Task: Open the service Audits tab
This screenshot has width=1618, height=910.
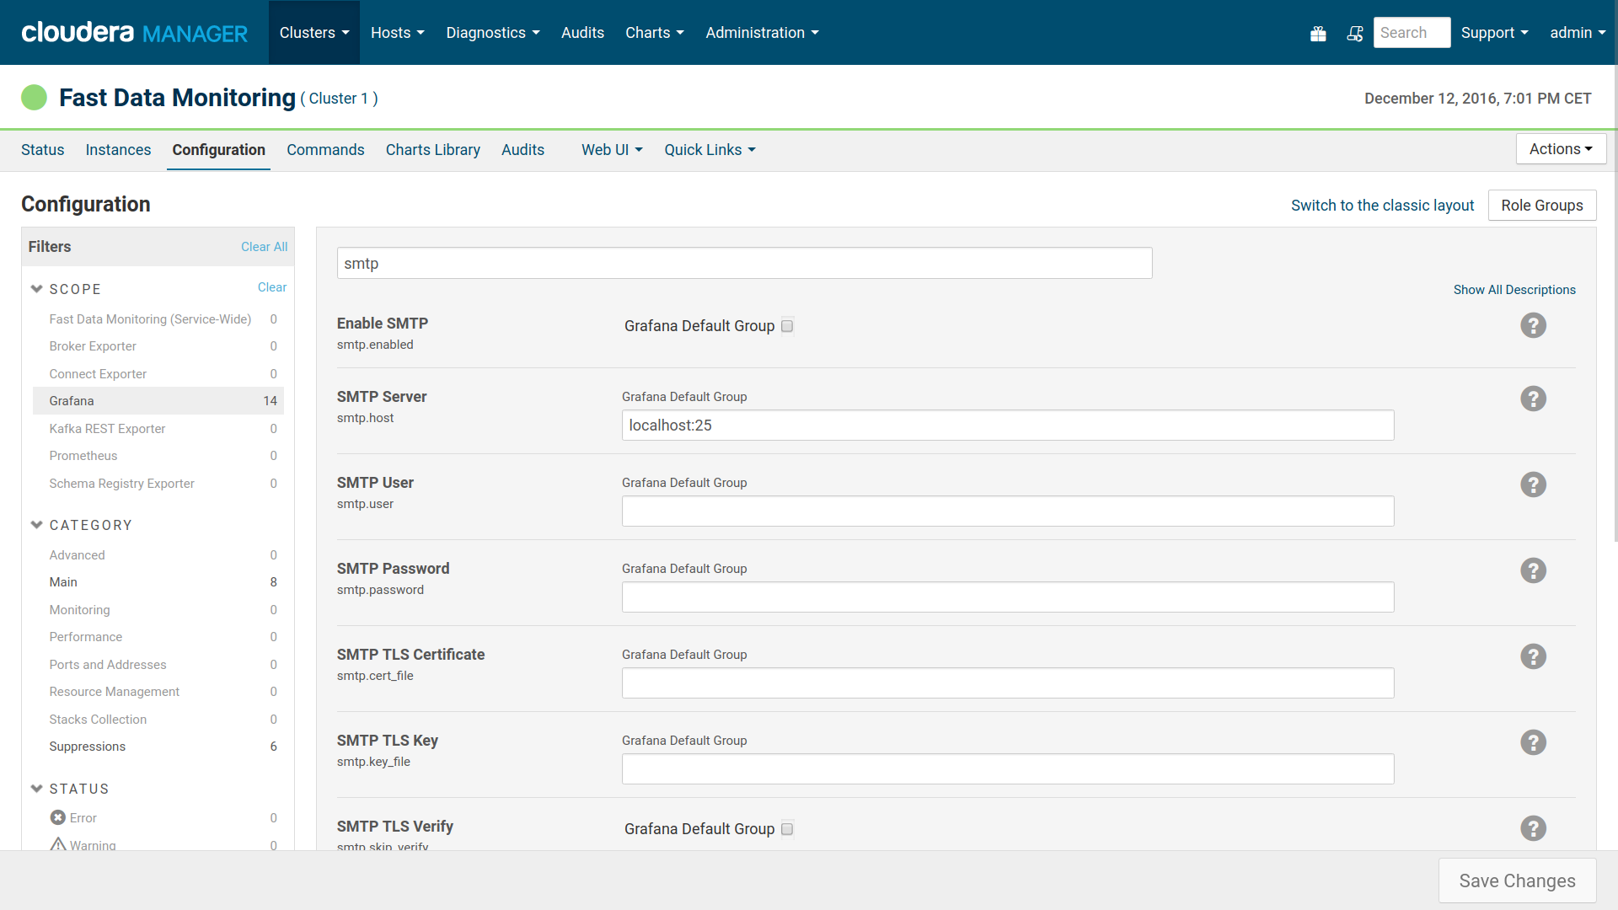Action: click(x=523, y=150)
